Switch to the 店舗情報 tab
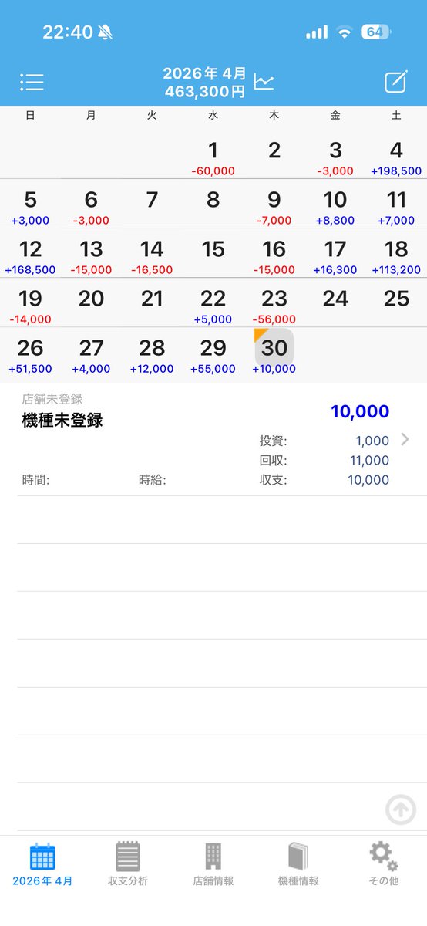This screenshot has height=926, width=427. [x=213, y=865]
